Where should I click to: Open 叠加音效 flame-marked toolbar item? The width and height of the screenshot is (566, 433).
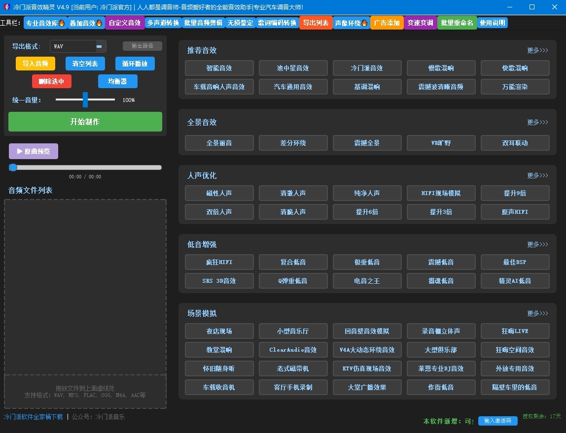[x=85, y=23]
